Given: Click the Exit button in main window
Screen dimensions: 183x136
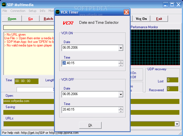Looking at the screenshot, I should [159, 19].
